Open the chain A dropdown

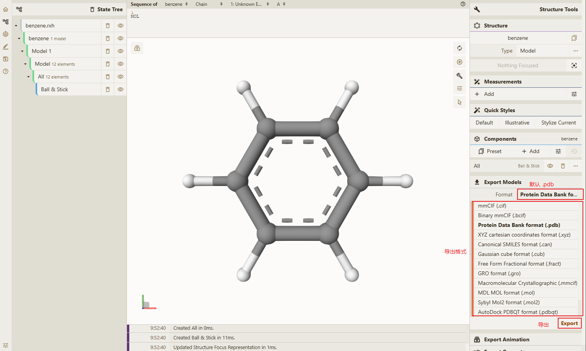coord(281,4)
